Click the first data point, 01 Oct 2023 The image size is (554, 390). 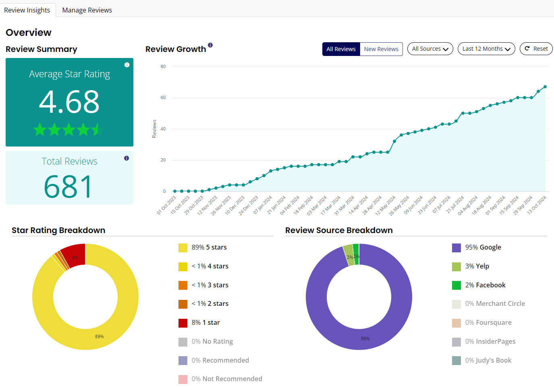tap(175, 191)
